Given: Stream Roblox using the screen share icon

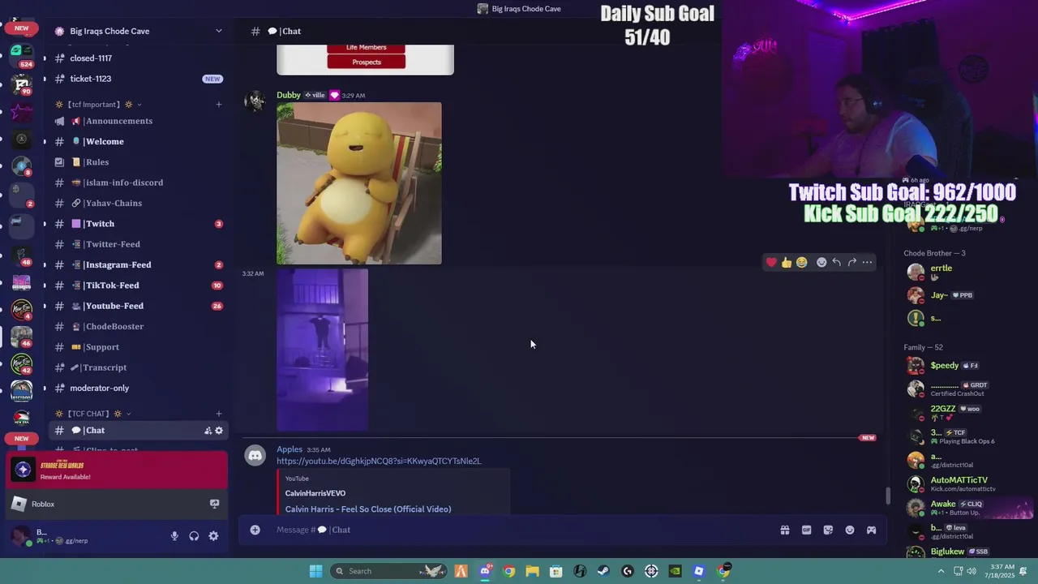Looking at the screenshot, I should coord(214,504).
